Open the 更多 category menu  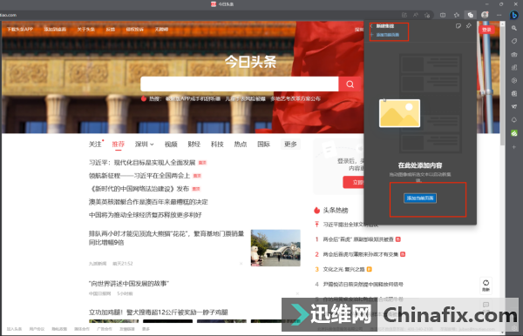(x=290, y=144)
